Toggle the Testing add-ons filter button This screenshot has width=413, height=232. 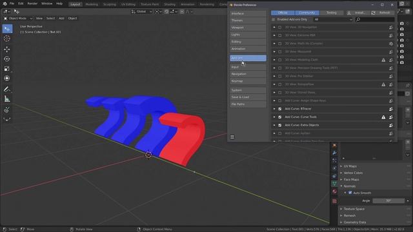coord(332,13)
